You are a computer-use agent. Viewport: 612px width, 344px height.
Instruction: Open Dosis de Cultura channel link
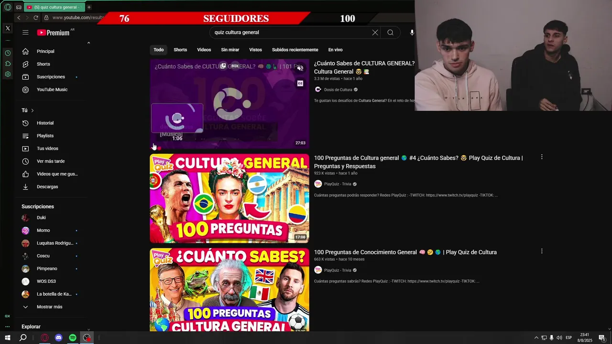pos(338,89)
